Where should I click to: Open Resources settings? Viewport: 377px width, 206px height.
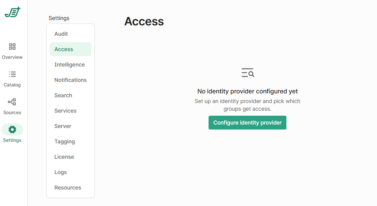pos(68,188)
